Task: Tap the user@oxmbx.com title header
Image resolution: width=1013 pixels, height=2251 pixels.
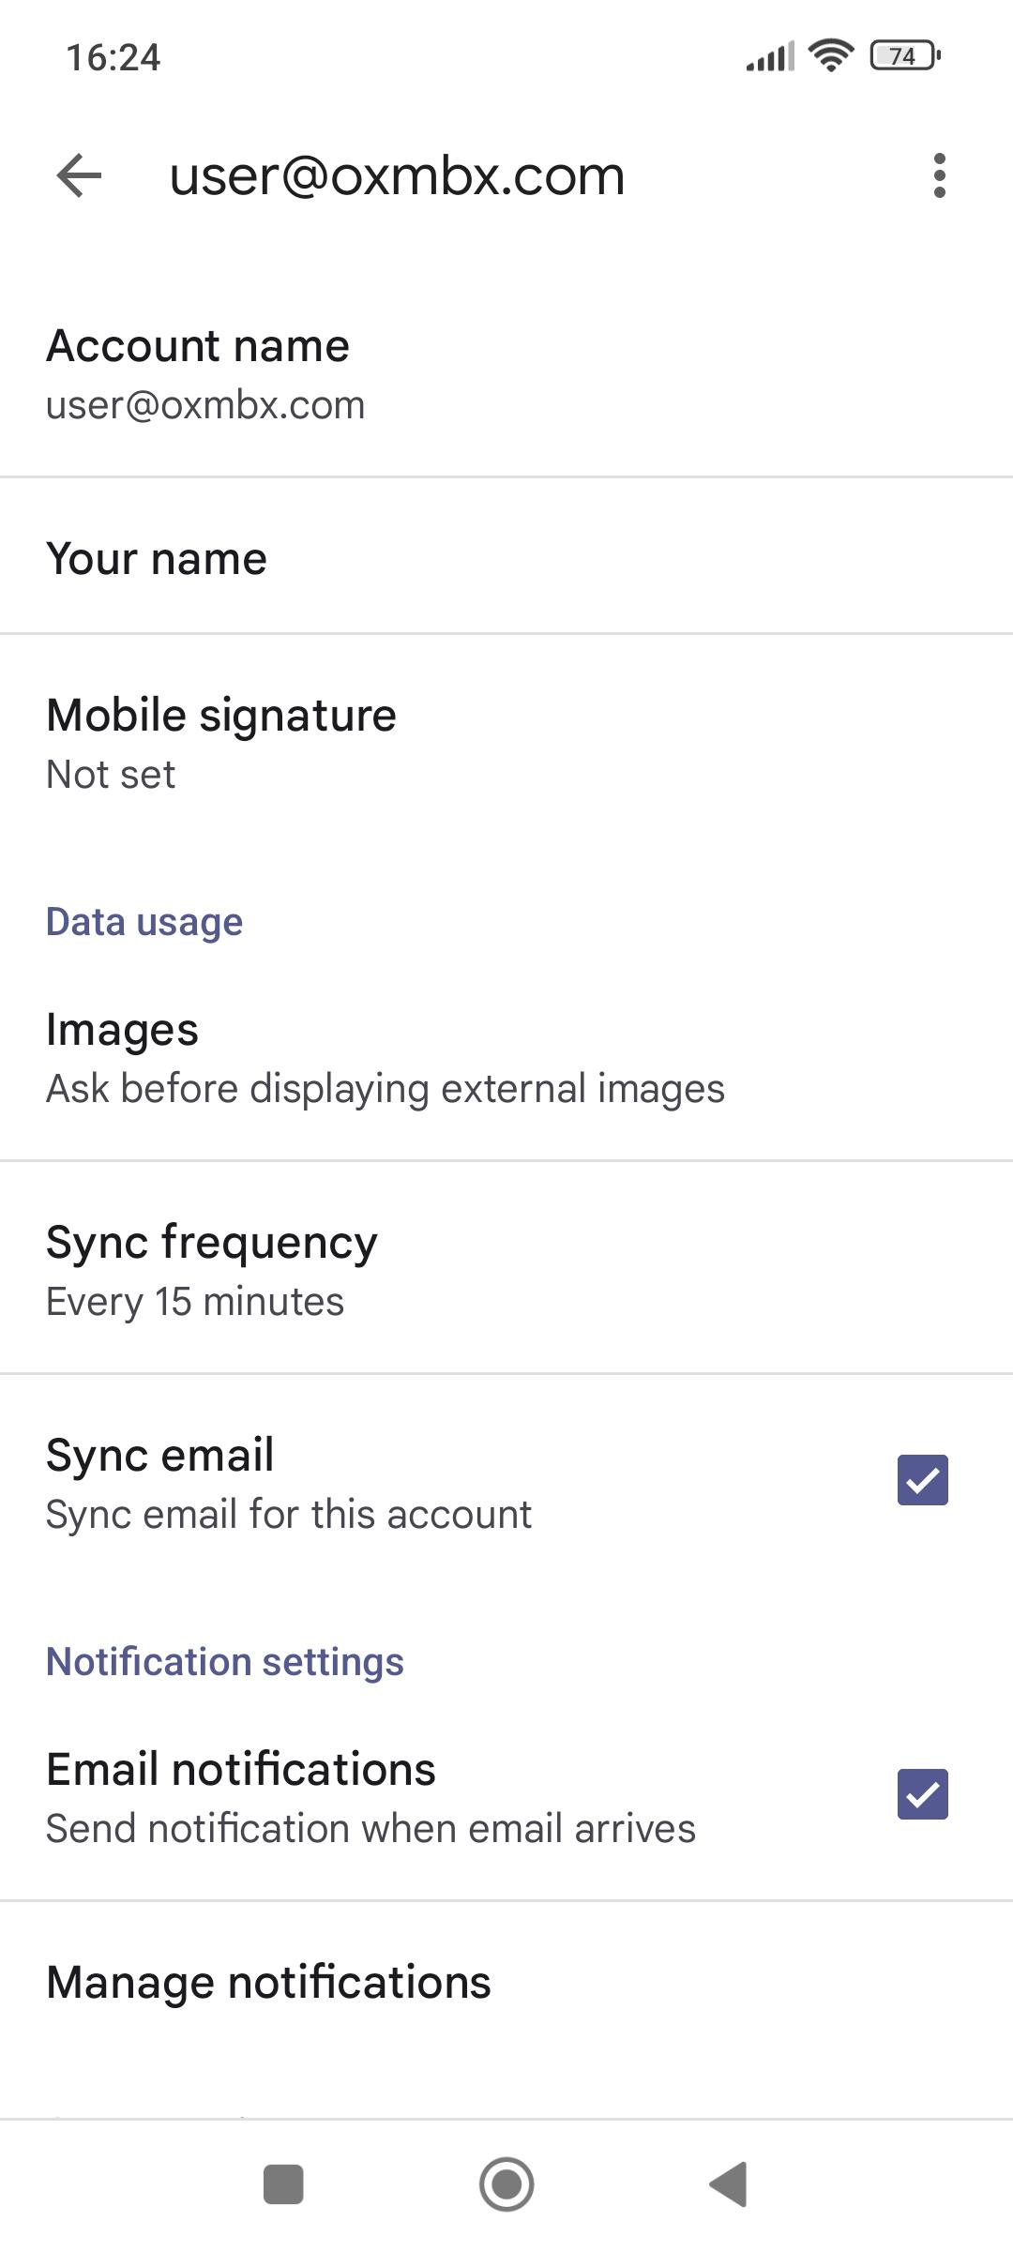Action: pos(397,175)
